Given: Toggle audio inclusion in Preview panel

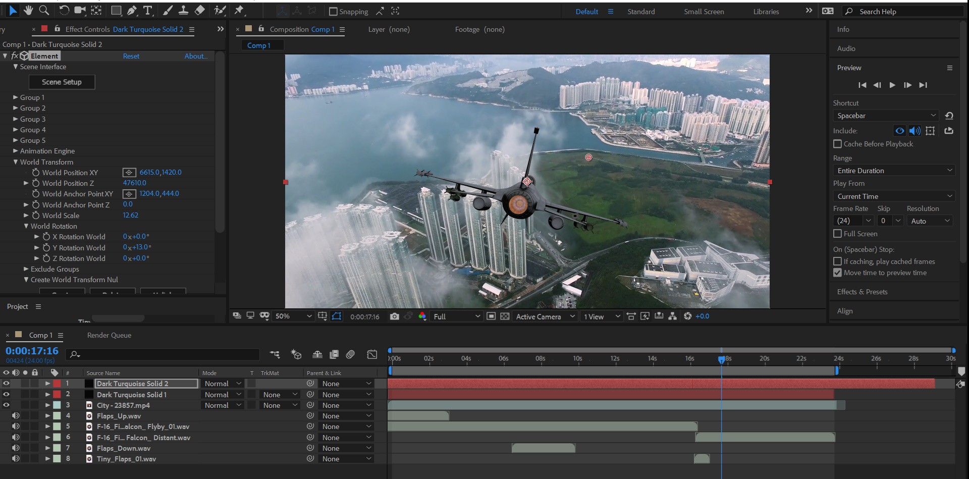Looking at the screenshot, I should tap(914, 131).
